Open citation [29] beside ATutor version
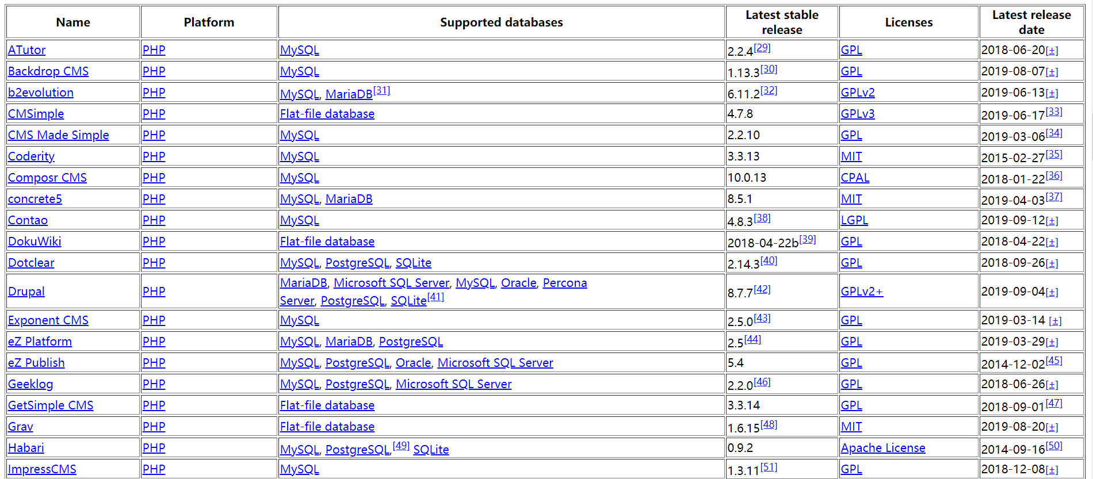The image size is (1093, 479). pyautogui.click(x=762, y=48)
